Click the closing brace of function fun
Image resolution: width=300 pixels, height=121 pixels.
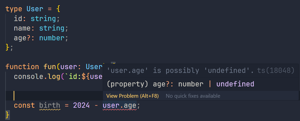coord(8,115)
